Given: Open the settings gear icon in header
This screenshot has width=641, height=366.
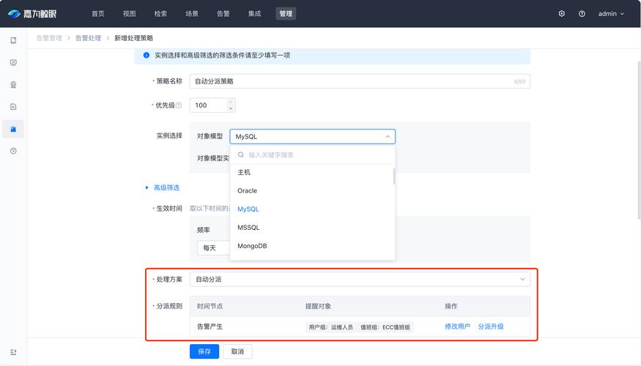Looking at the screenshot, I should pos(562,13).
